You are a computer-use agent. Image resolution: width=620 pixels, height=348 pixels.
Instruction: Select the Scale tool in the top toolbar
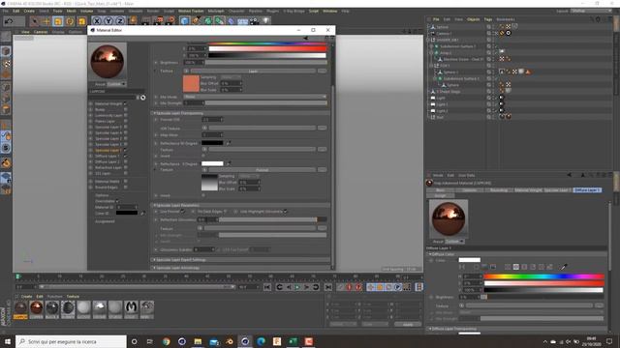(58, 21)
